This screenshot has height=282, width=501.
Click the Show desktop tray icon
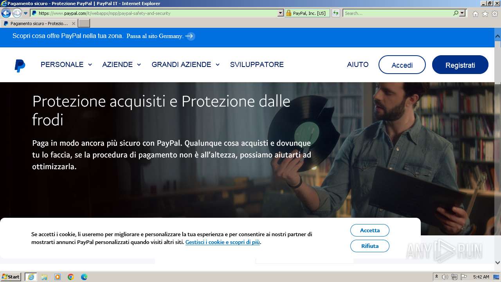point(496,277)
